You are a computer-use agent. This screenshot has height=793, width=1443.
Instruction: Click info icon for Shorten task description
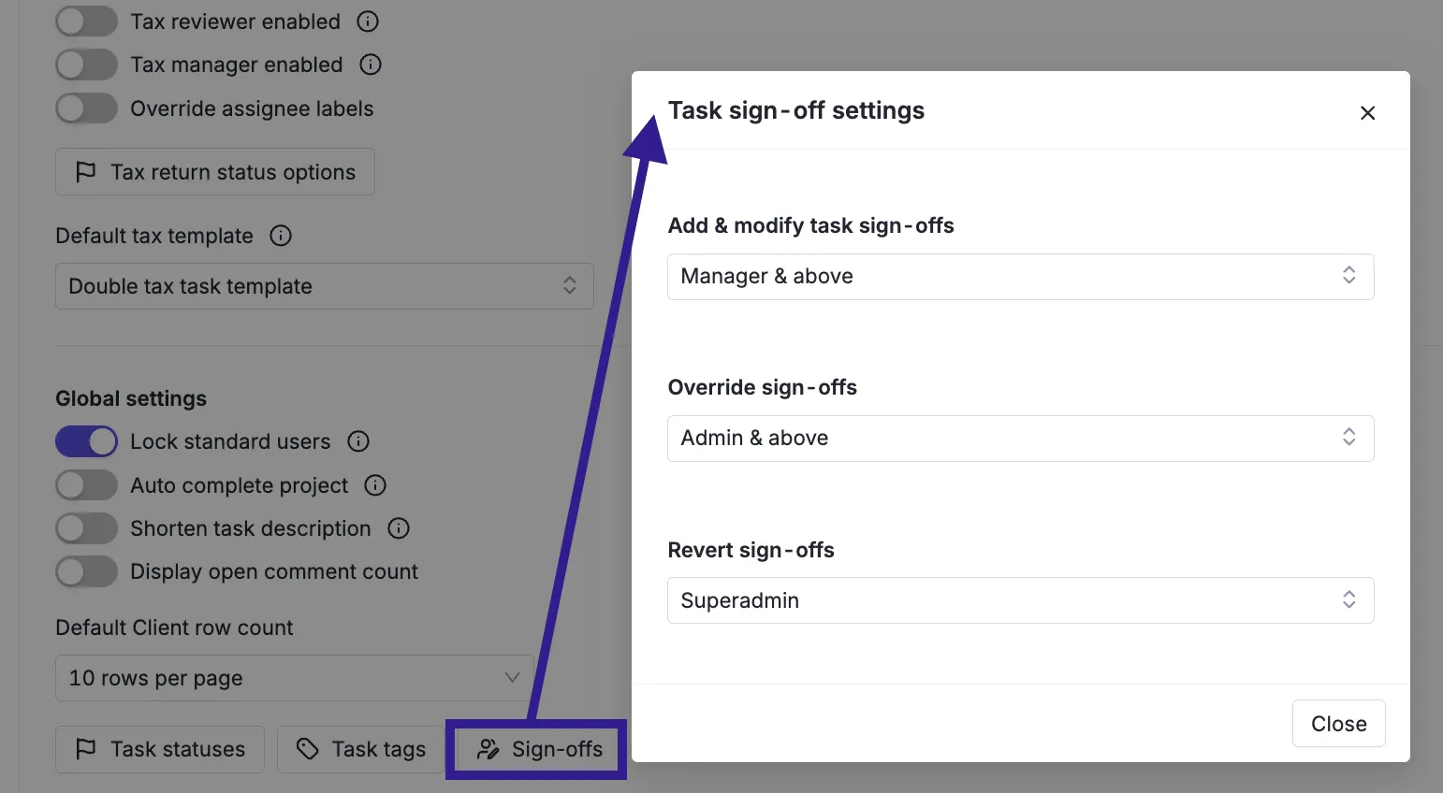click(x=399, y=528)
